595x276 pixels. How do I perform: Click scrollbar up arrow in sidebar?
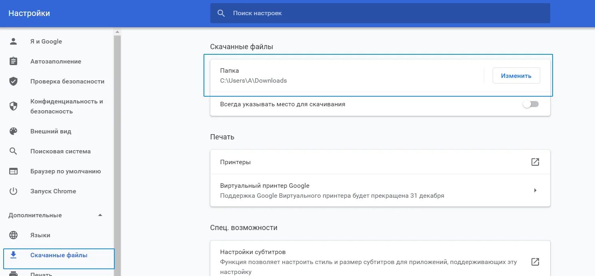117,32
